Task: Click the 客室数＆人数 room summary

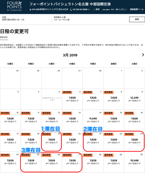Action: [x=61, y=19]
